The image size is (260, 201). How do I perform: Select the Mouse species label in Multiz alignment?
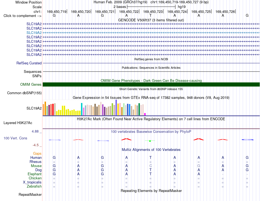point(36,166)
